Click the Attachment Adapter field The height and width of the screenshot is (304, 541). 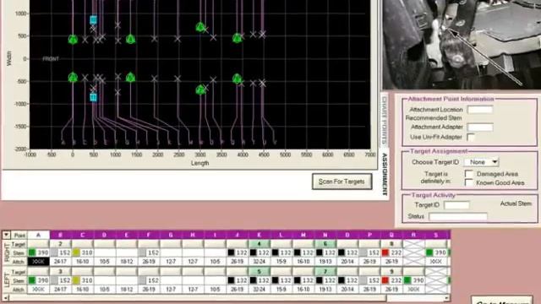[480, 128]
